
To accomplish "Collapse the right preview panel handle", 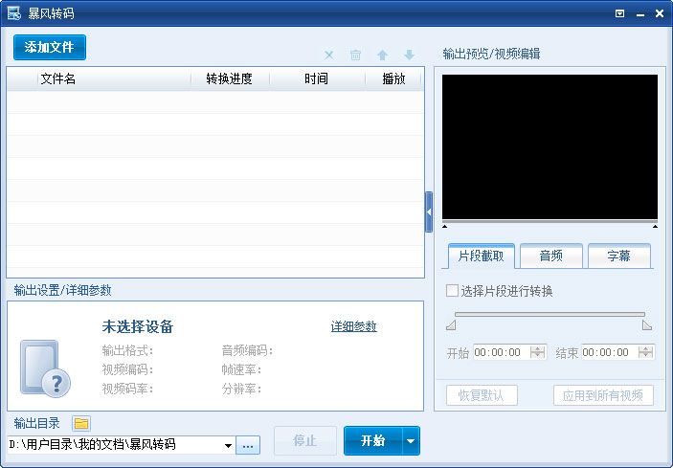I will (x=429, y=212).
